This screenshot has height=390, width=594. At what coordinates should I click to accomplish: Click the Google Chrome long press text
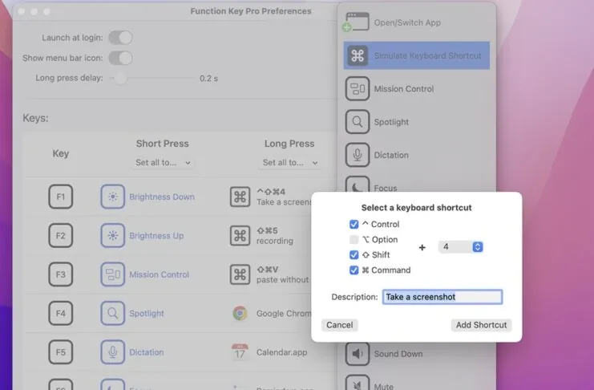(x=284, y=314)
